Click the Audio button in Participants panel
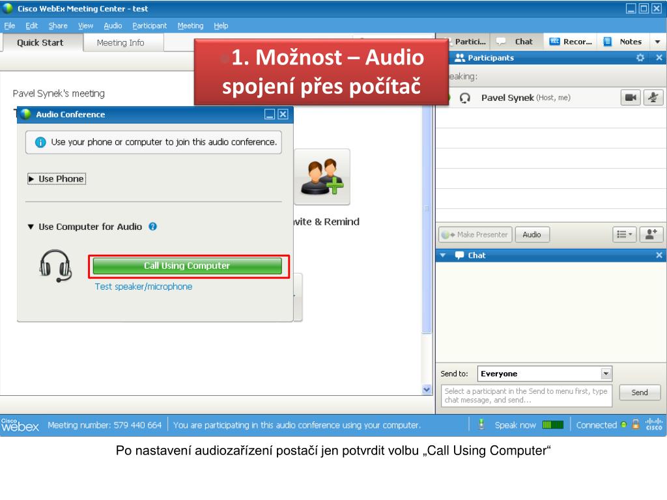This screenshot has height=500, width=667. coord(532,234)
